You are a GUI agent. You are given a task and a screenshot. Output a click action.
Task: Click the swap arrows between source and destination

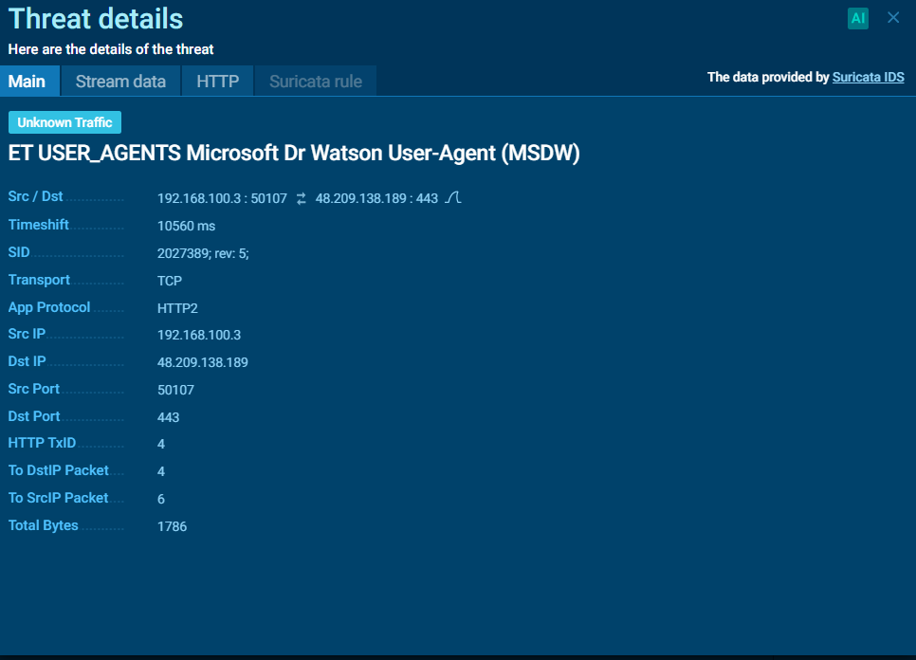click(301, 198)
